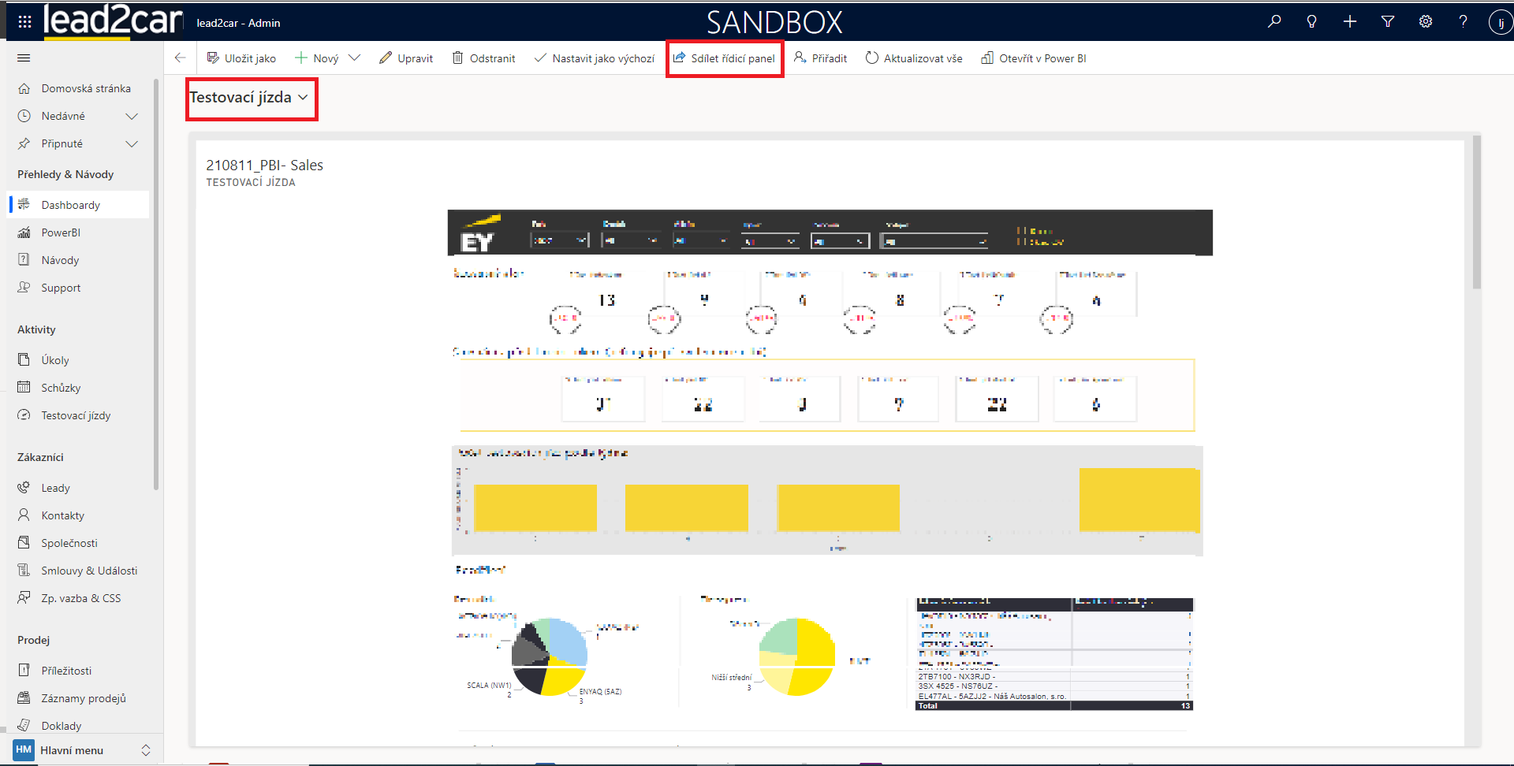Open the lightbulb assistant icon
Image resolution: width=1514 pixels, height=766 pixels.
coord(1312,22)
